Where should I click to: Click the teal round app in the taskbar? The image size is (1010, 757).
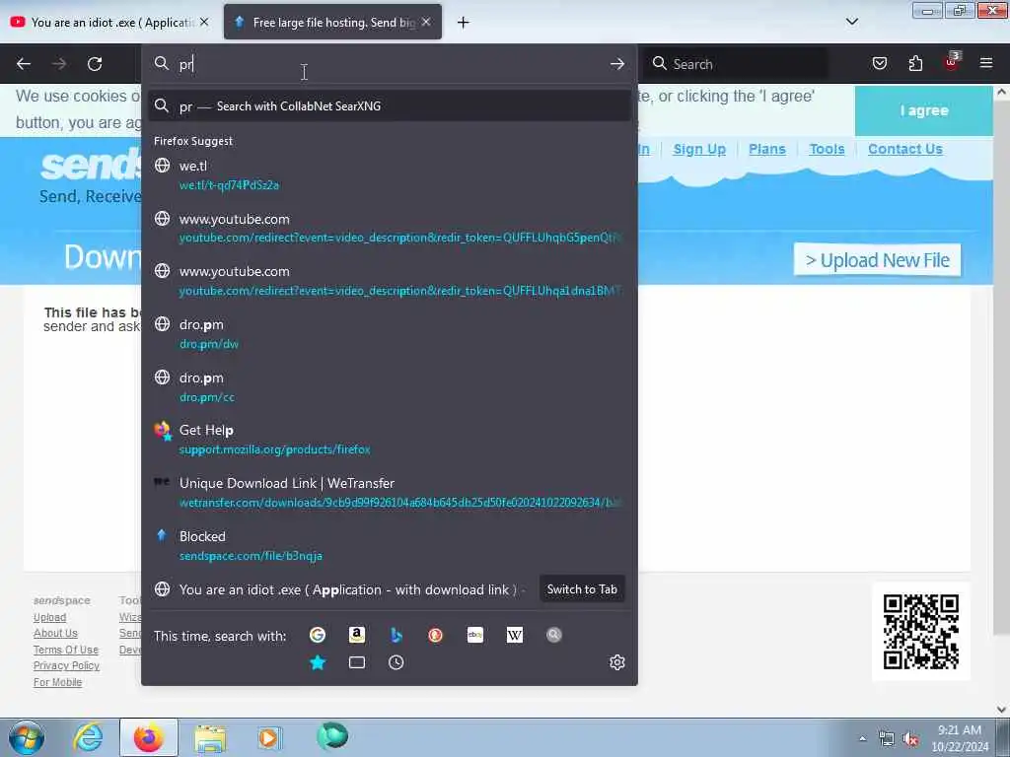pyautogui.click(x=332, y=736)
